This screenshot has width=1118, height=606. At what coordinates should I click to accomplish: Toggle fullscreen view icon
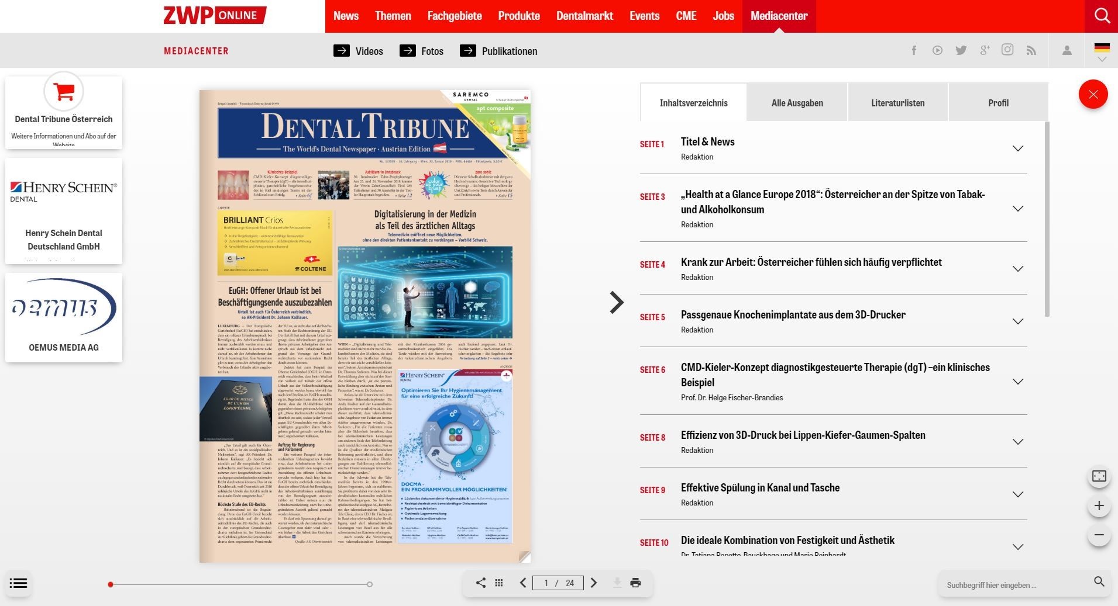(1099, 476)
